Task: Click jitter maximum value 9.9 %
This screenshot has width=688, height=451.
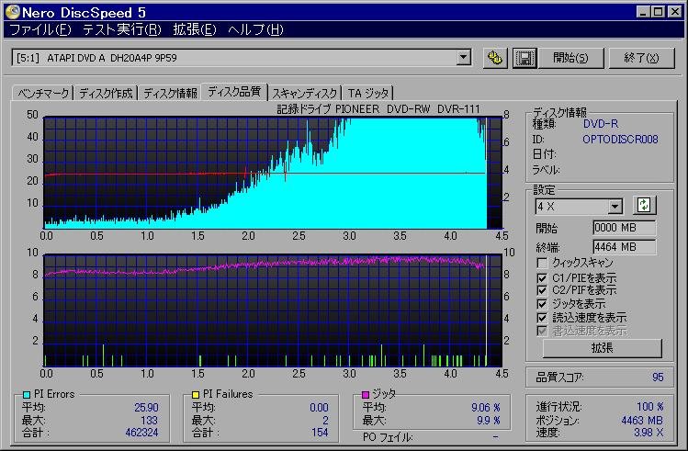Action: 489,421
